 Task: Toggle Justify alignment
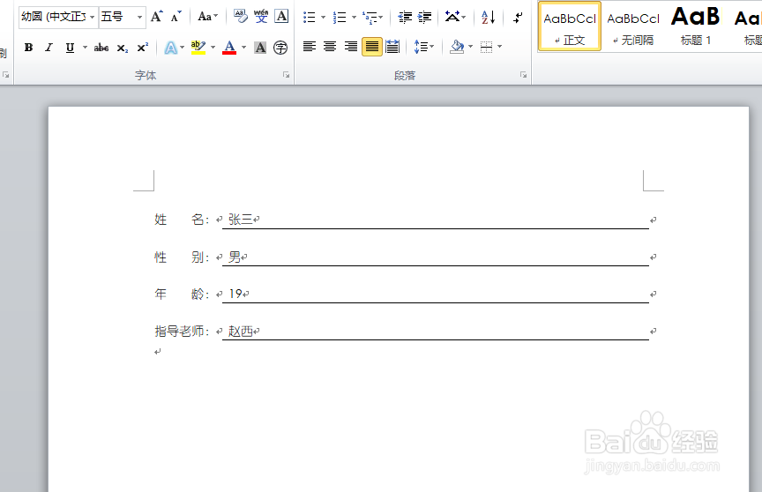[372, 47]
